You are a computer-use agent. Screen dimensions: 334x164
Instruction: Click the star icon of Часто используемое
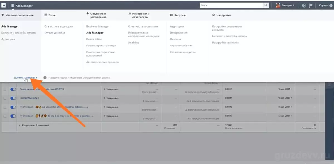click(3, 15)
